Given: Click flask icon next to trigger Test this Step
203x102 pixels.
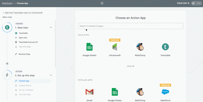Looking at the screenshot, I should (16, 47).
